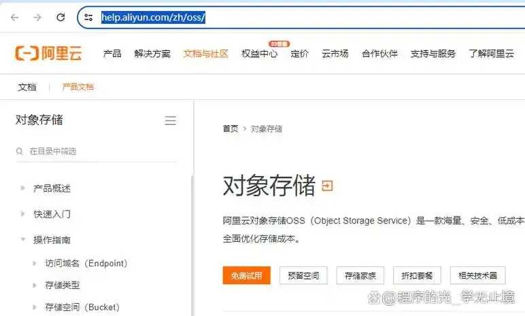525x316 pixels.
Task: Reload the page with the refresh icon
Action: click(x=61, y=17)
